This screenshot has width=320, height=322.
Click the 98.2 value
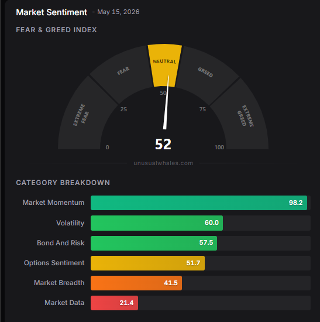(x=295, y=203)
